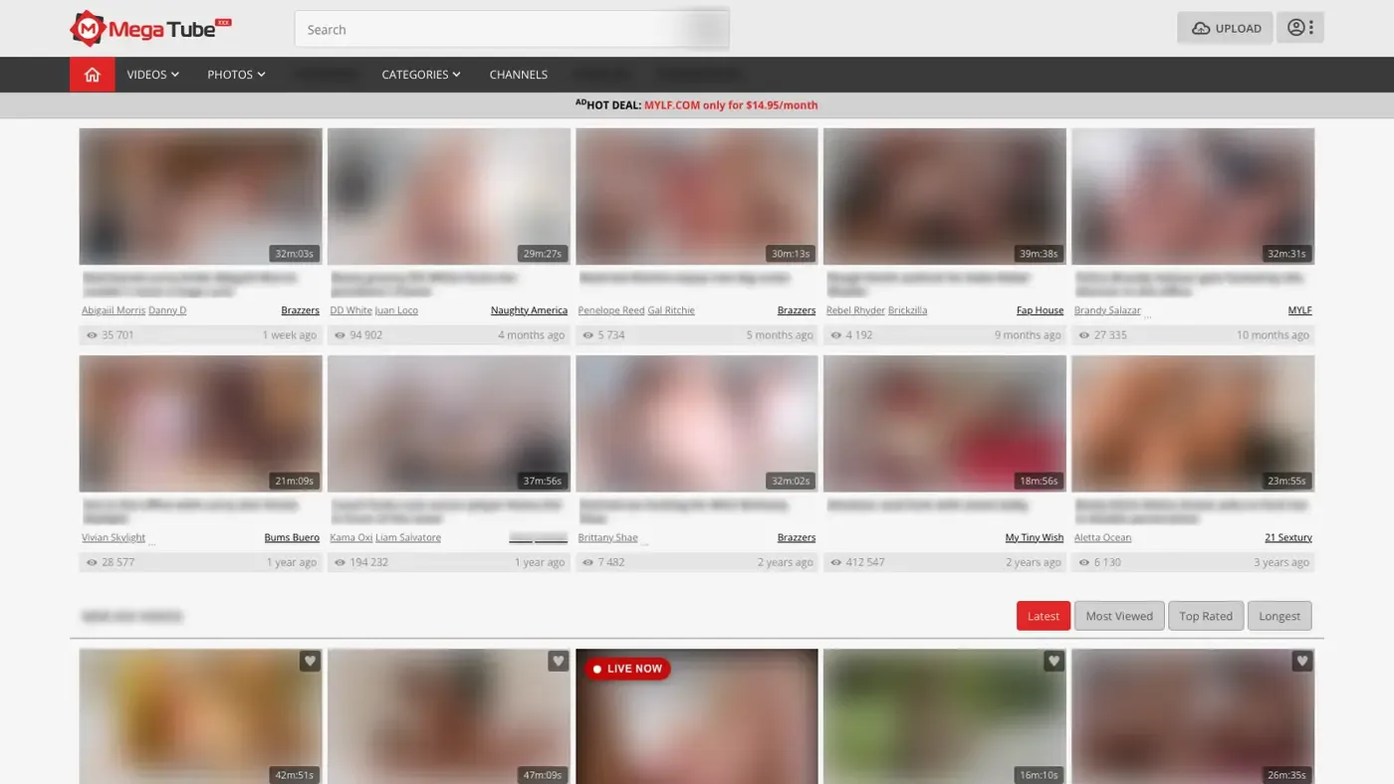The width and height of the screenshot is (1394, 784).
Task: Favorite the 16m:10s video with heart
Action: coord(1053,661)
